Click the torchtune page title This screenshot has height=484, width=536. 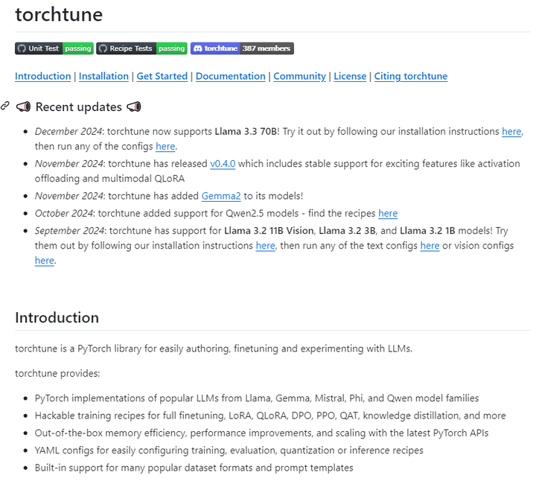59,15
